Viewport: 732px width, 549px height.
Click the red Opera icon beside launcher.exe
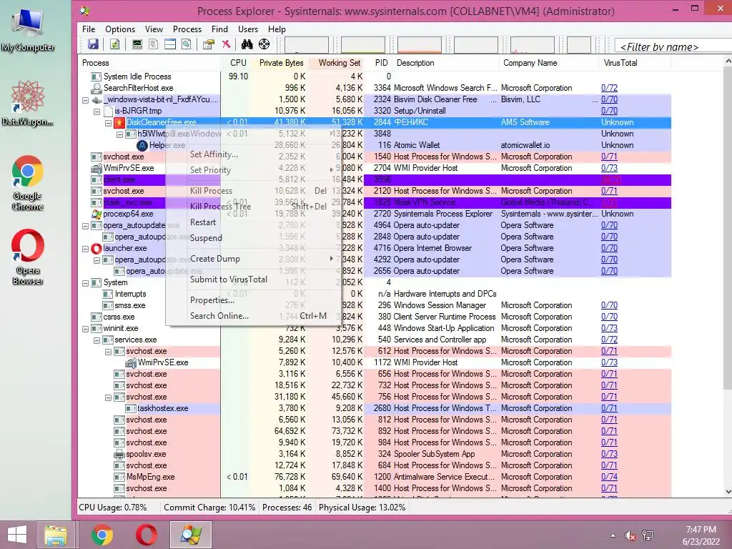[97, 248]
